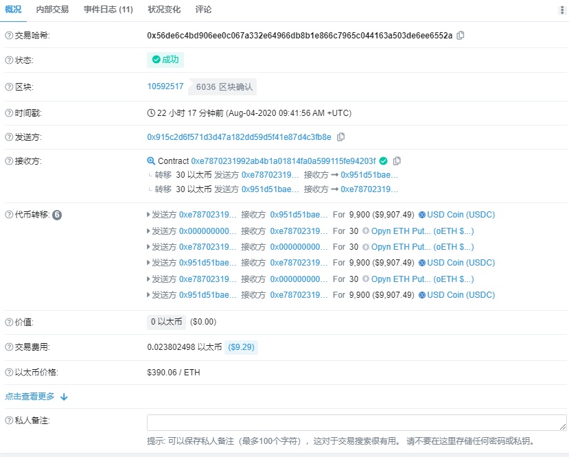Copy the contract address icon
Viewport: 569px width, 457px height.
[397, 161]
